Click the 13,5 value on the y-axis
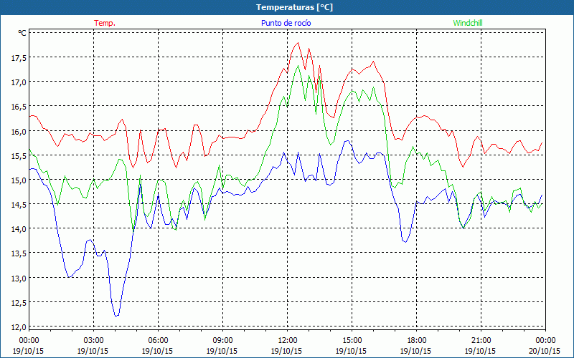Viewport: 574px width, 358px height. (19, 253)
